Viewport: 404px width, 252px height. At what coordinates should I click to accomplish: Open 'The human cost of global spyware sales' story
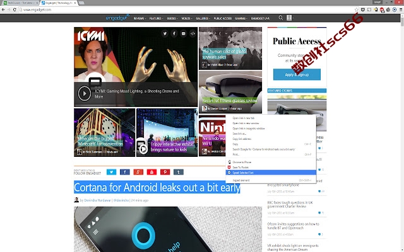[225, 54]
